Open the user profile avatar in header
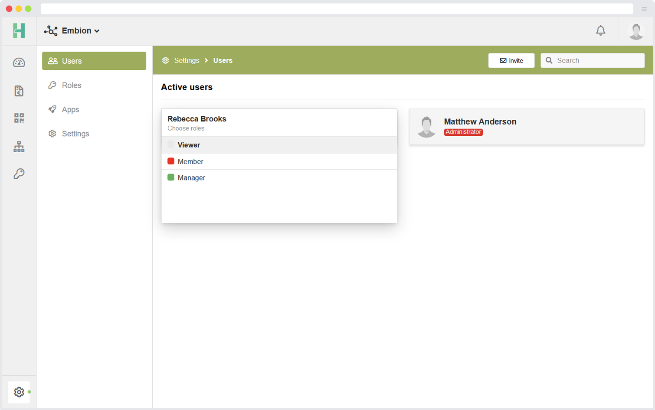This screenshot has height=410, width=655. [x=636, y=31]
